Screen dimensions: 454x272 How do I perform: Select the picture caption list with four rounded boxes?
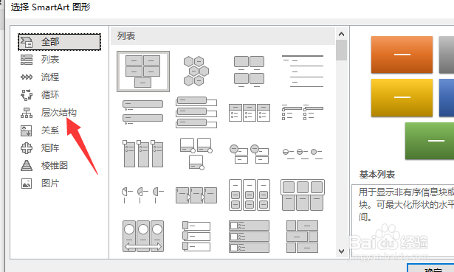(x=249, y=72)
